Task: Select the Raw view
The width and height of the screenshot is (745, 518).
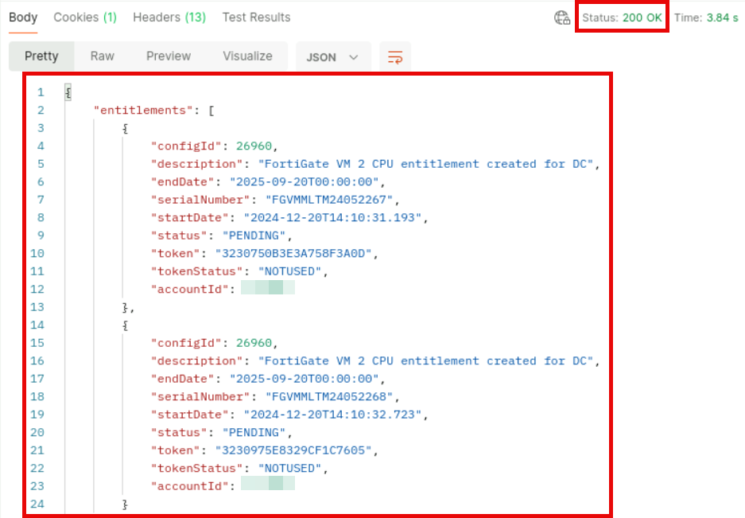Action: point(102,56)
